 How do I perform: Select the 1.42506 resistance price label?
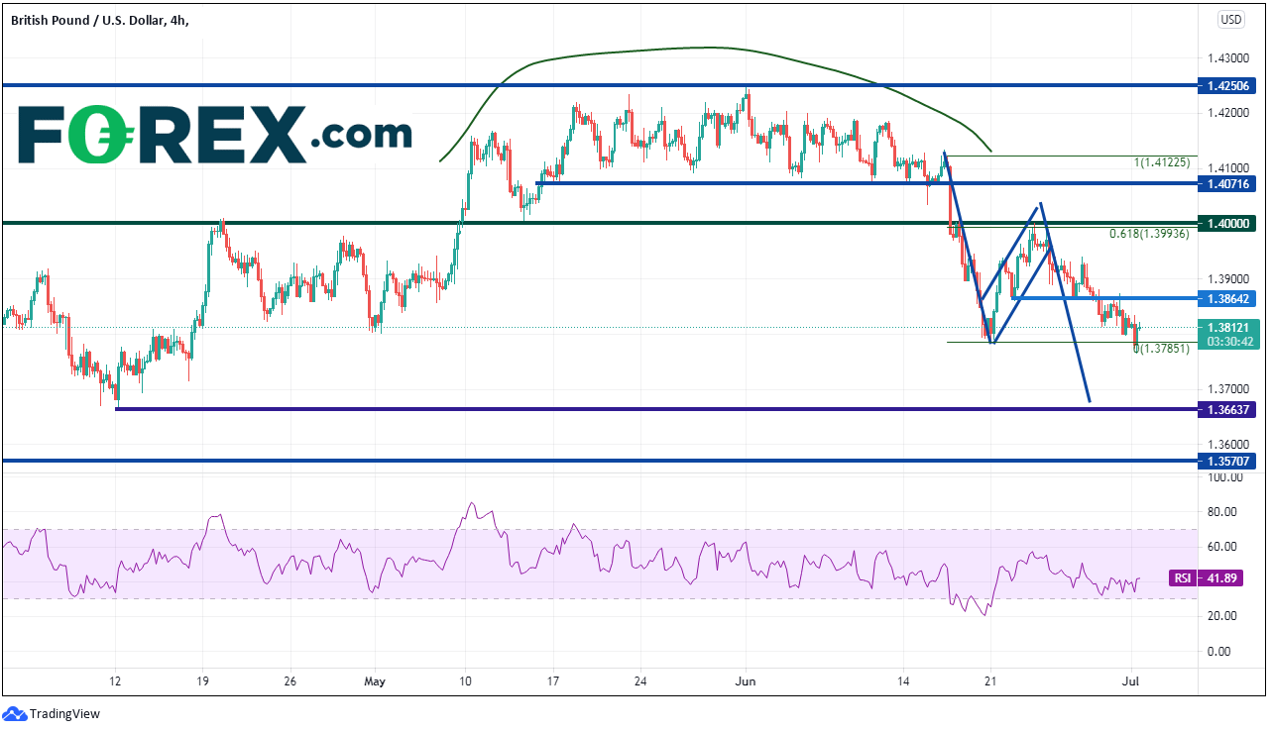tap(1227, 85)
